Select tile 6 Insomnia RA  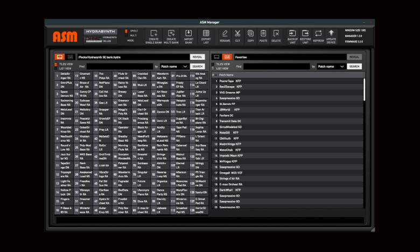64,121
